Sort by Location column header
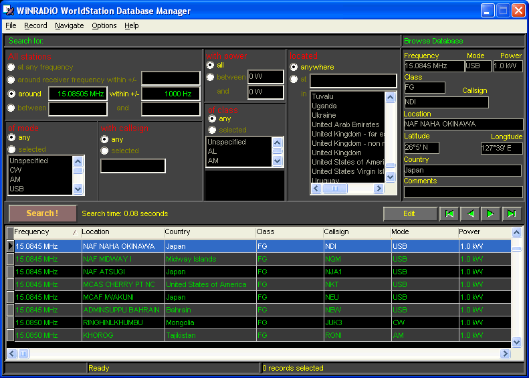The width and height of the screenshot is (529, 378). [122, 232]
